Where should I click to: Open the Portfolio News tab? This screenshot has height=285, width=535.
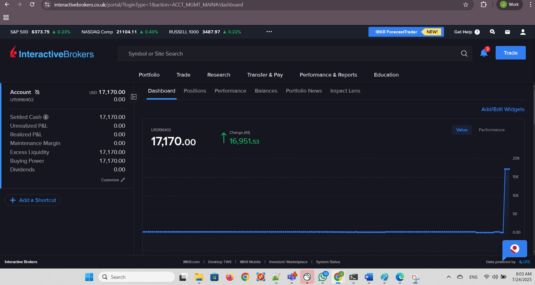point(304,91)
